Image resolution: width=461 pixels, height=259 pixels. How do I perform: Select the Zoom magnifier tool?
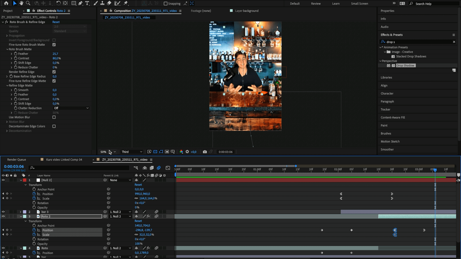pos(28,3)
